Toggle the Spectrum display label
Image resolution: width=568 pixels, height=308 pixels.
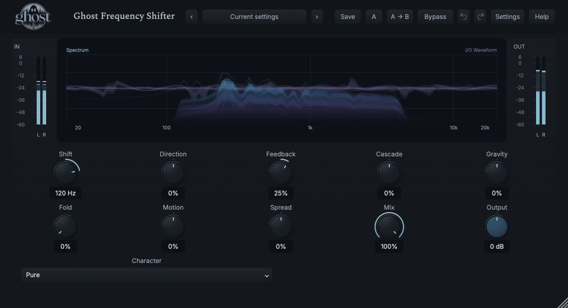tap(77, 50)
